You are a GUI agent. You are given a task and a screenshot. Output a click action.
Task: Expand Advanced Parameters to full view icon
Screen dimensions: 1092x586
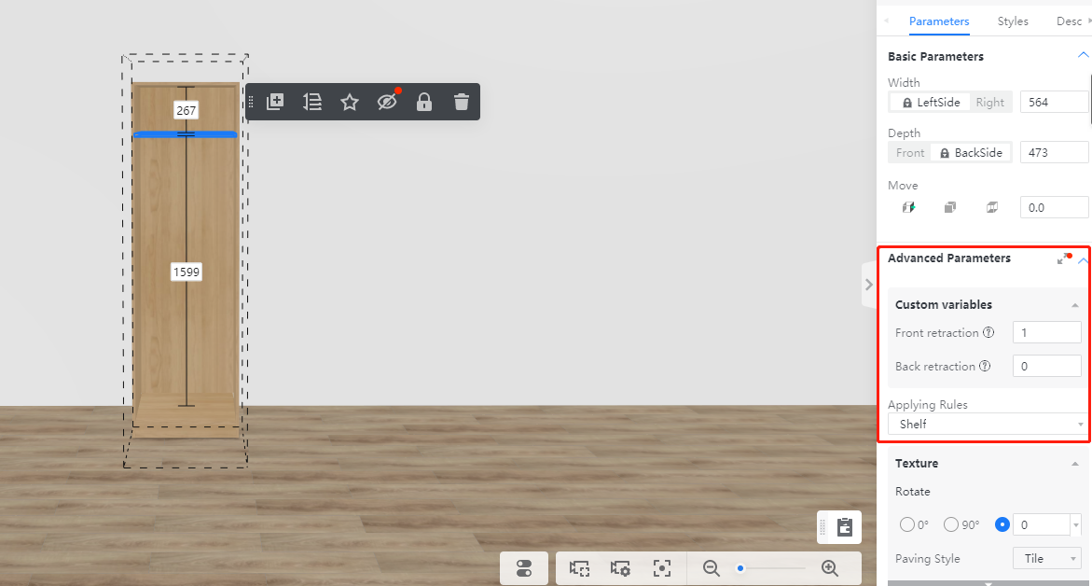1063,258
